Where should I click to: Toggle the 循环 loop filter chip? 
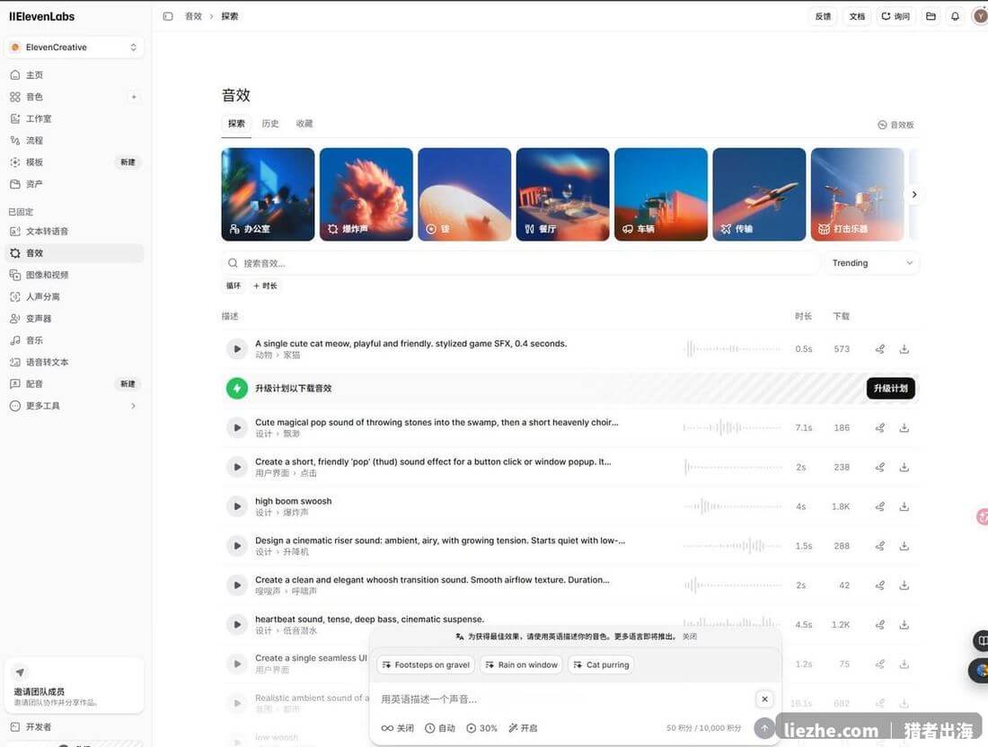coord(234,286)
